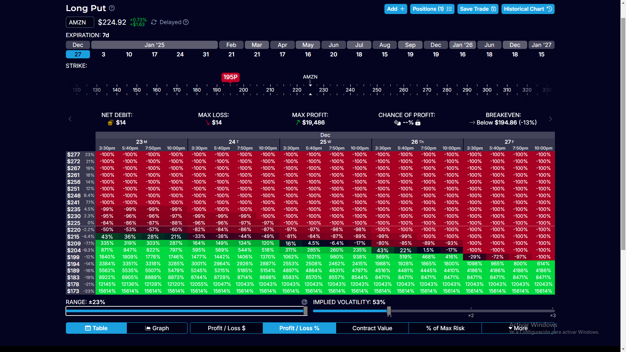Open the Historical Chart
Image resolution: width=626 pixels, height=352 pixels.
(x=528, y=9)
